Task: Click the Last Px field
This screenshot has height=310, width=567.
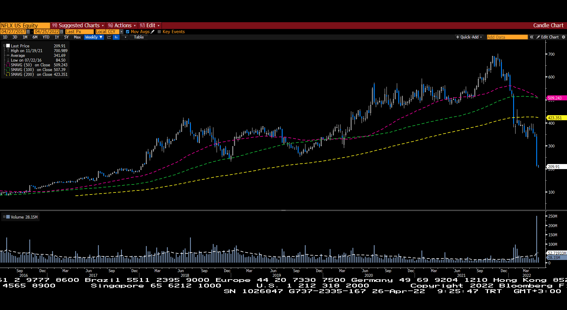Action: coord(79,32)
